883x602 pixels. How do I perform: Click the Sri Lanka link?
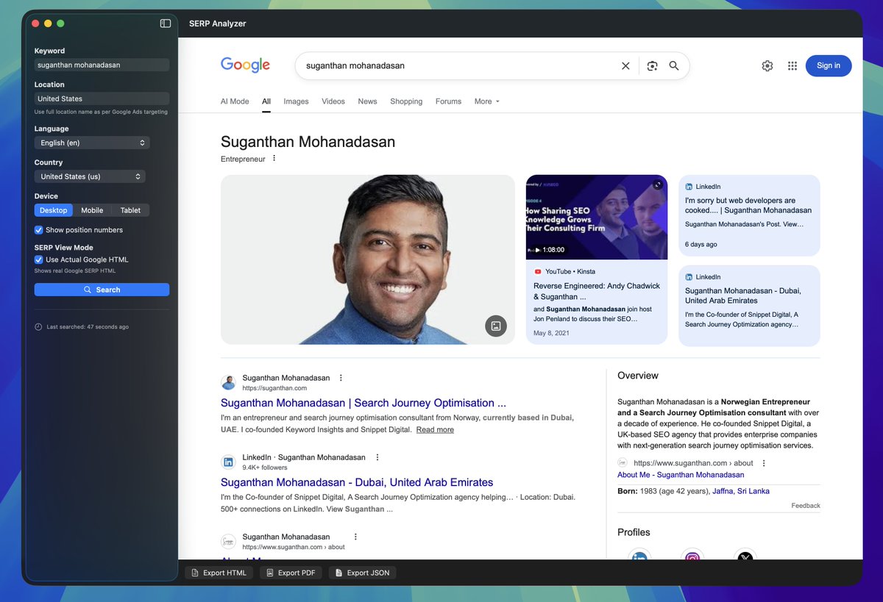point(753,491)
